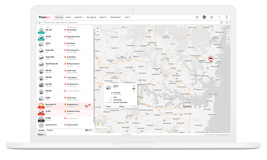
Task: Open the help question mark
Action: pyautogui.click(x=219, y=17)
